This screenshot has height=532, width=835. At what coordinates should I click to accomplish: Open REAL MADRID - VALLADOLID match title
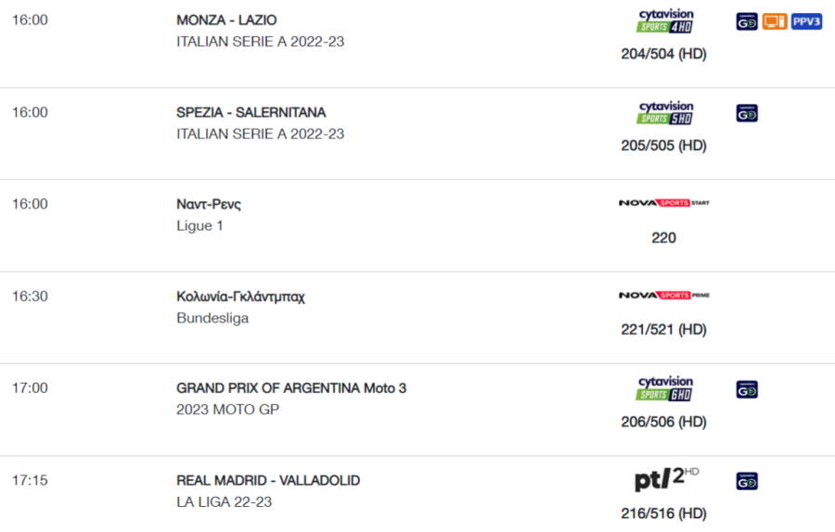tap(268, 480)
